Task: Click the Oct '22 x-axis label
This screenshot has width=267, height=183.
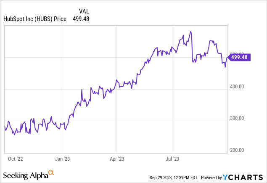Action: (x=16, y=159)
